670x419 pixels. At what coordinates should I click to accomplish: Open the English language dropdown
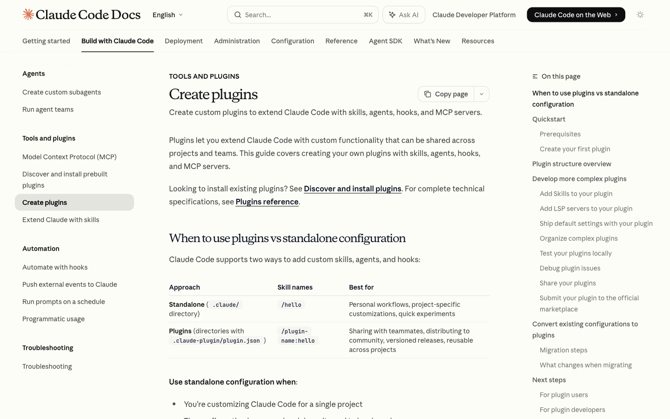point(167,15)
